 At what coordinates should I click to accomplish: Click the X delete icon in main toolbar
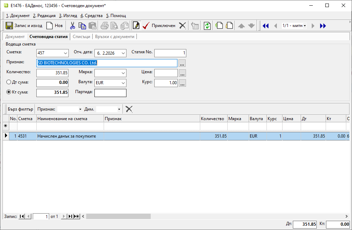coord(182,26)
